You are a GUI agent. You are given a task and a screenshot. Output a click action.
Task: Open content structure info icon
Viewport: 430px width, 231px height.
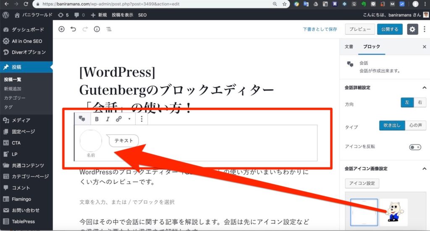click(97, 29)
